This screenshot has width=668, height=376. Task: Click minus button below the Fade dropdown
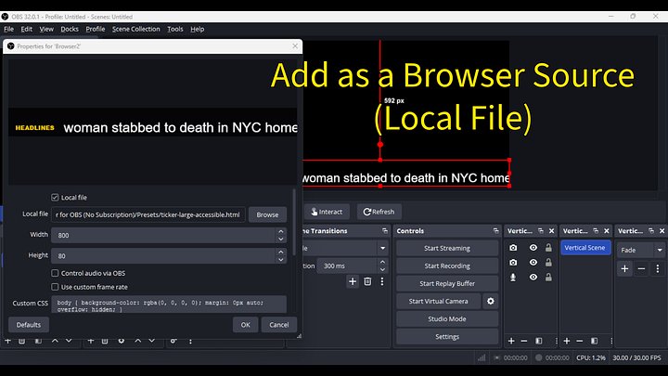641,268
